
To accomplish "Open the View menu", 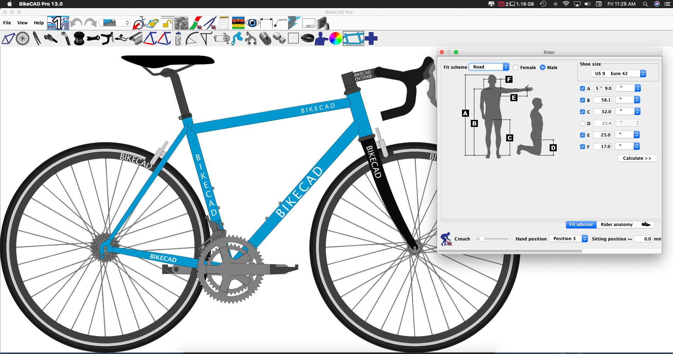I will pyautogui.click(x=22, y=23).
